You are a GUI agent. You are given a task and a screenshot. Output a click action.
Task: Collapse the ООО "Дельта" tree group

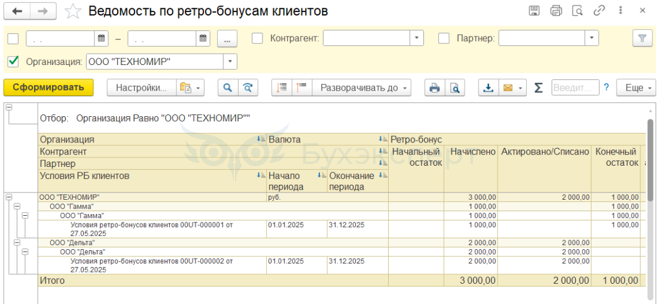[x=17, y=243]
